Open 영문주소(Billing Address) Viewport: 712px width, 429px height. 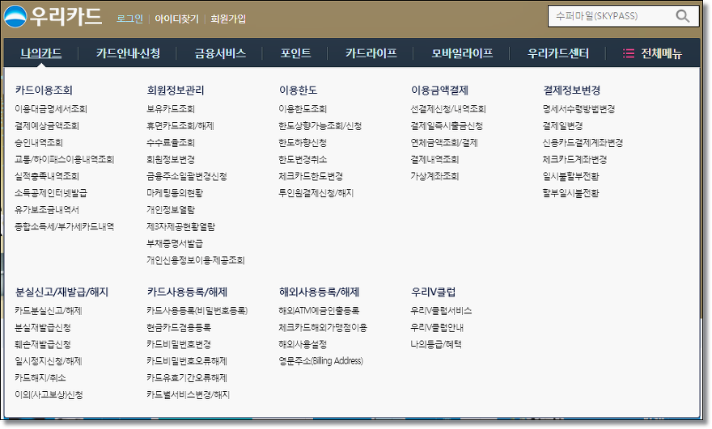click(x=321, y=361)
